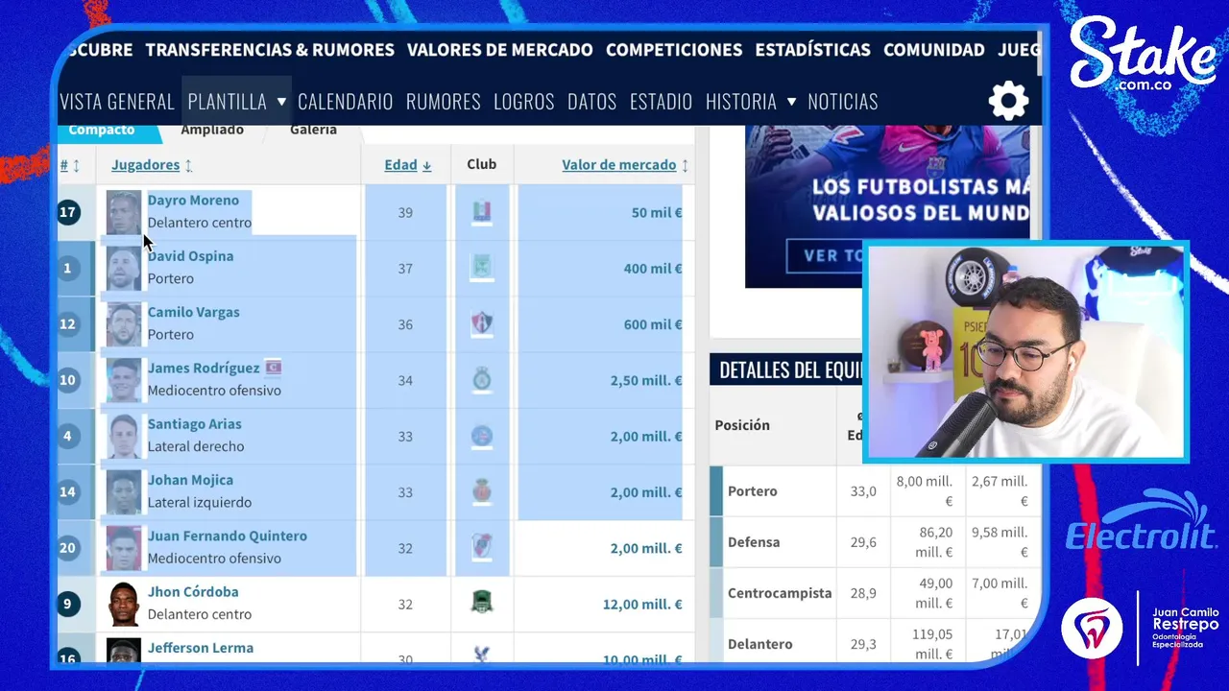Go to Datos section
The image size is (1229, 691).
click(592, 101)
